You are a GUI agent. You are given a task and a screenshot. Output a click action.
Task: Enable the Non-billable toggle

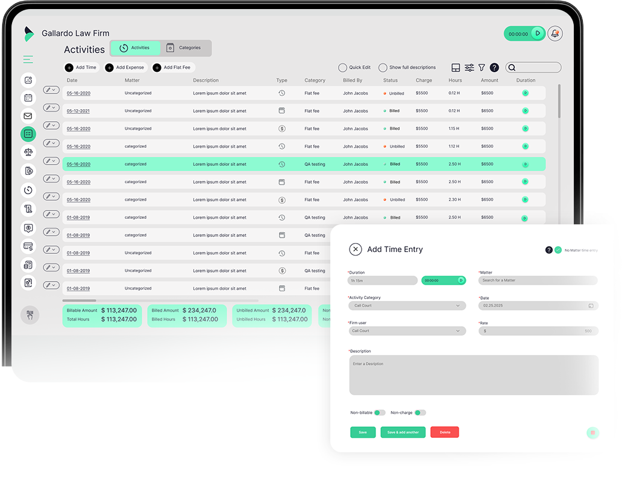coord(380,412)
